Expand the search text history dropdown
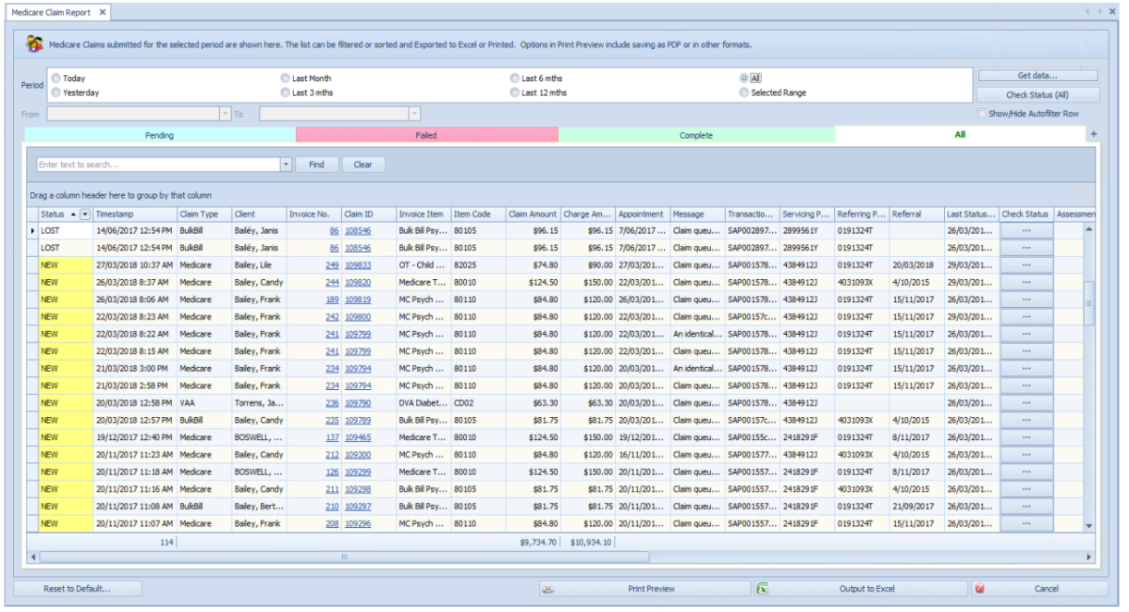This screenshot has height=612, width=1129. pos(286,165)
